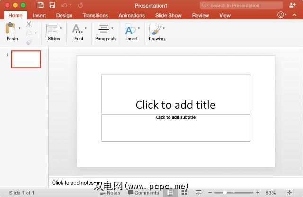This screenshot has width=303, height=197.
Task: Expand the Paragraph dropdown
Action: tap(112, 28)
